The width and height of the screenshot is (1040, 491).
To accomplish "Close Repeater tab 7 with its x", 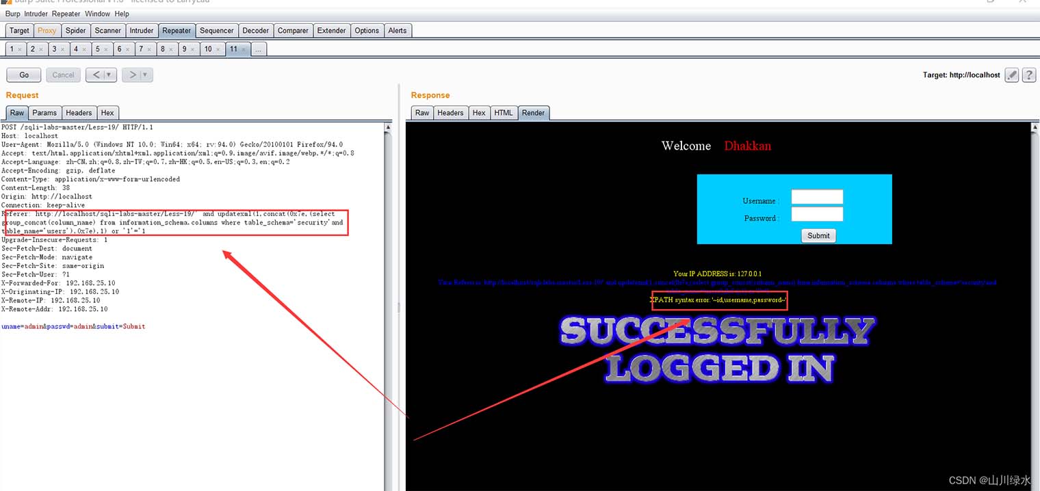I will (x=150, y=49).
